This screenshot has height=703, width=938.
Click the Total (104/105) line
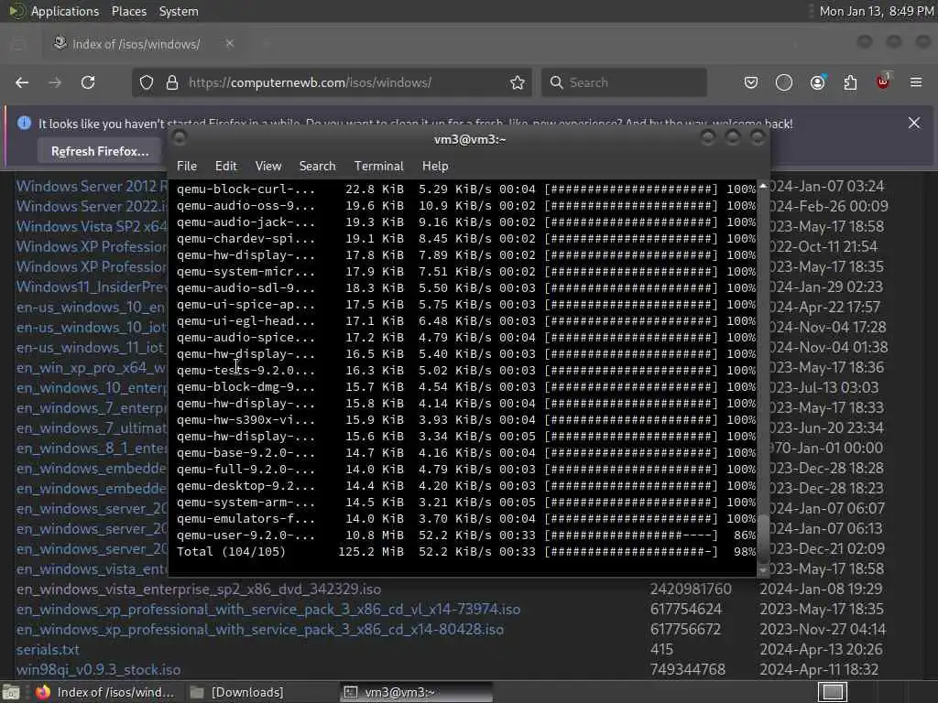point(466,552)
